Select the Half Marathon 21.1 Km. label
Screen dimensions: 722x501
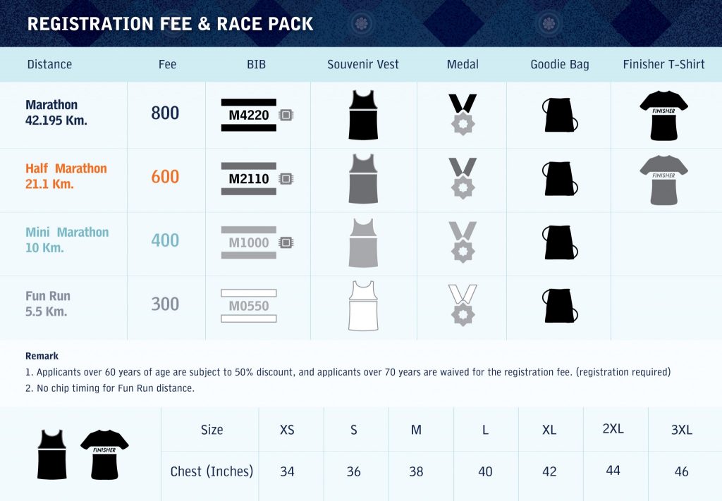(66, 176)
